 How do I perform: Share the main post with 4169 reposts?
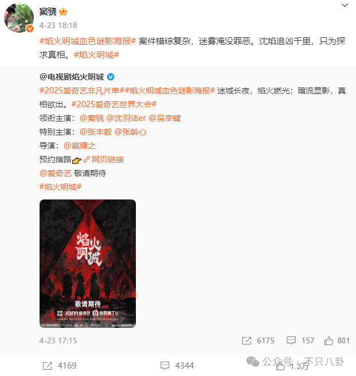[x=60, y=366]
